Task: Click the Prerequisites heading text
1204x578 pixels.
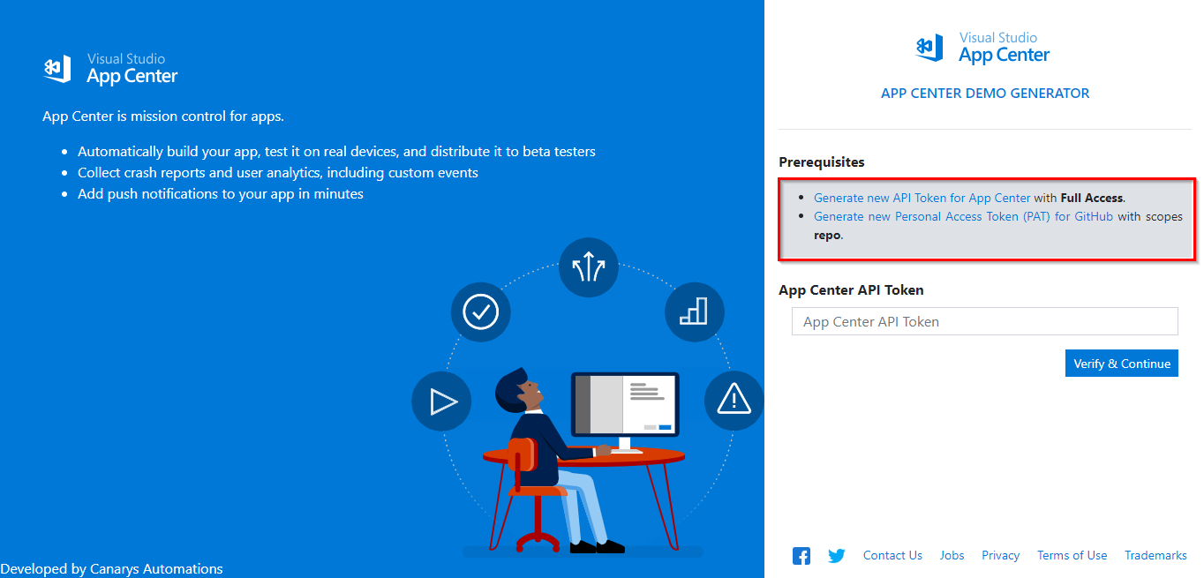Action: tap(822, 162)
